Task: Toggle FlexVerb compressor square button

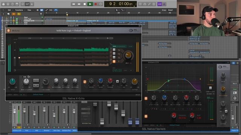Action: 210,88
